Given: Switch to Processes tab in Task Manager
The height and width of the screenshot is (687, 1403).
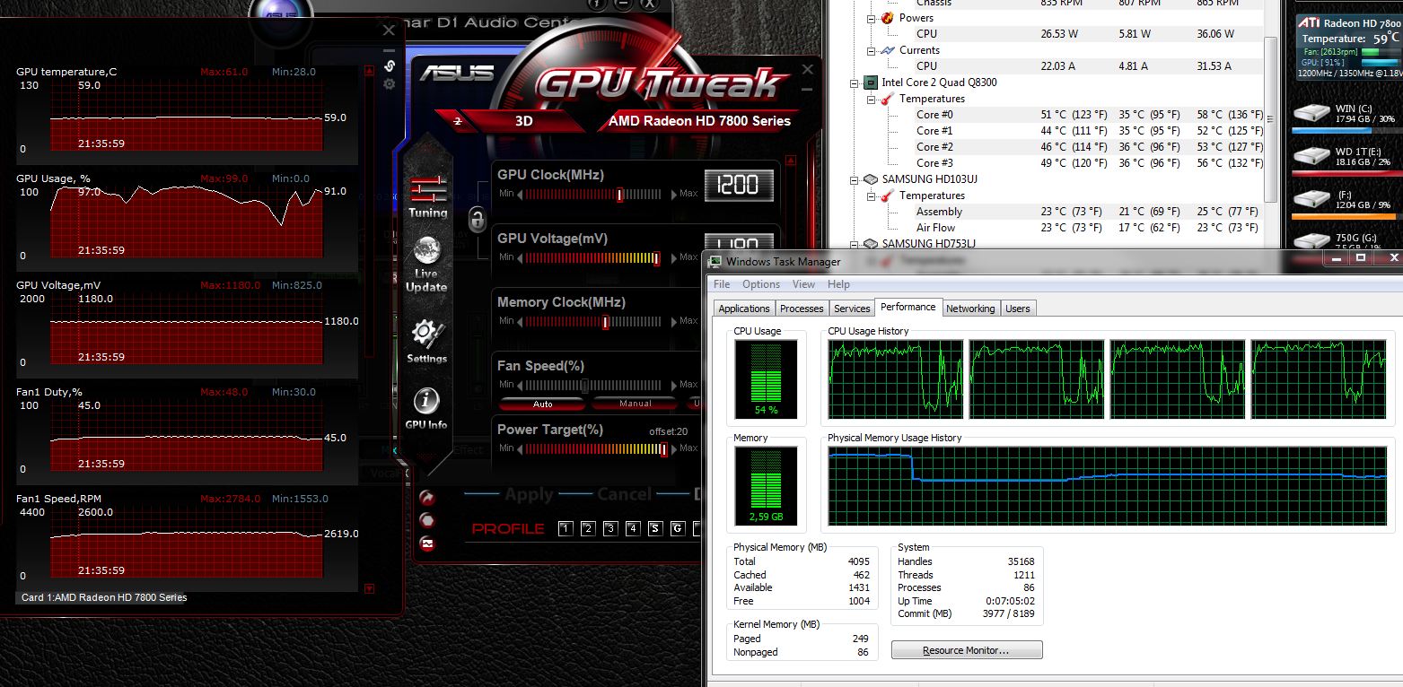Looking at the screenshot, I should click(802, 309).
